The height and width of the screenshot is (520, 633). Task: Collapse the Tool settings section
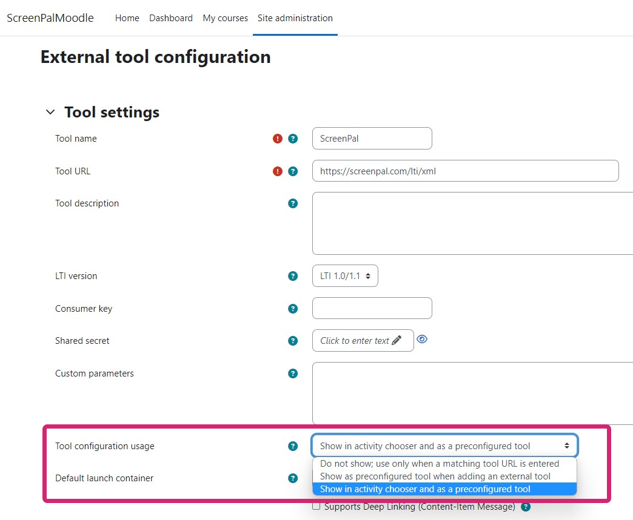50,112
